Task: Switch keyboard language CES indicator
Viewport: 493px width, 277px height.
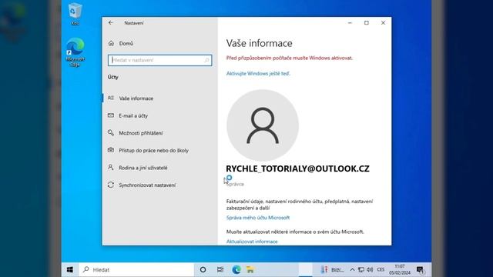Action: (381, 270)
